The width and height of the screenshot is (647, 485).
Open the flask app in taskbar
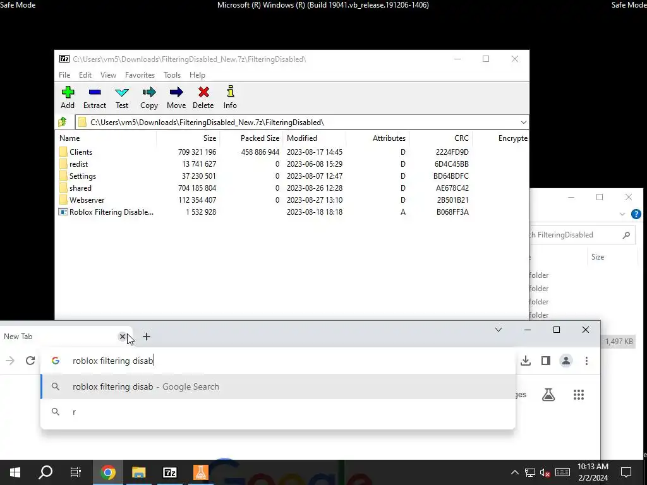click(201, 472)
